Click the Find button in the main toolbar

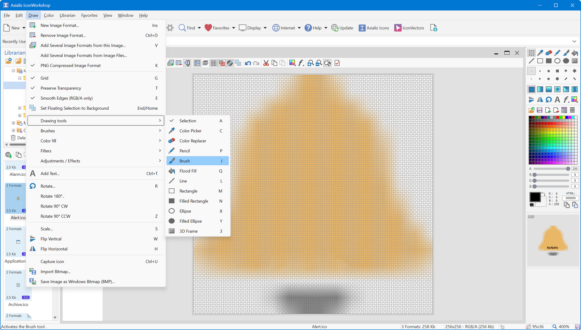pyautogui.click(x=187, y=28)
